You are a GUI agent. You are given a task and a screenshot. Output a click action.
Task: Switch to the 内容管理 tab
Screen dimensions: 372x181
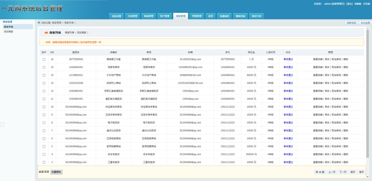(132, 16)
